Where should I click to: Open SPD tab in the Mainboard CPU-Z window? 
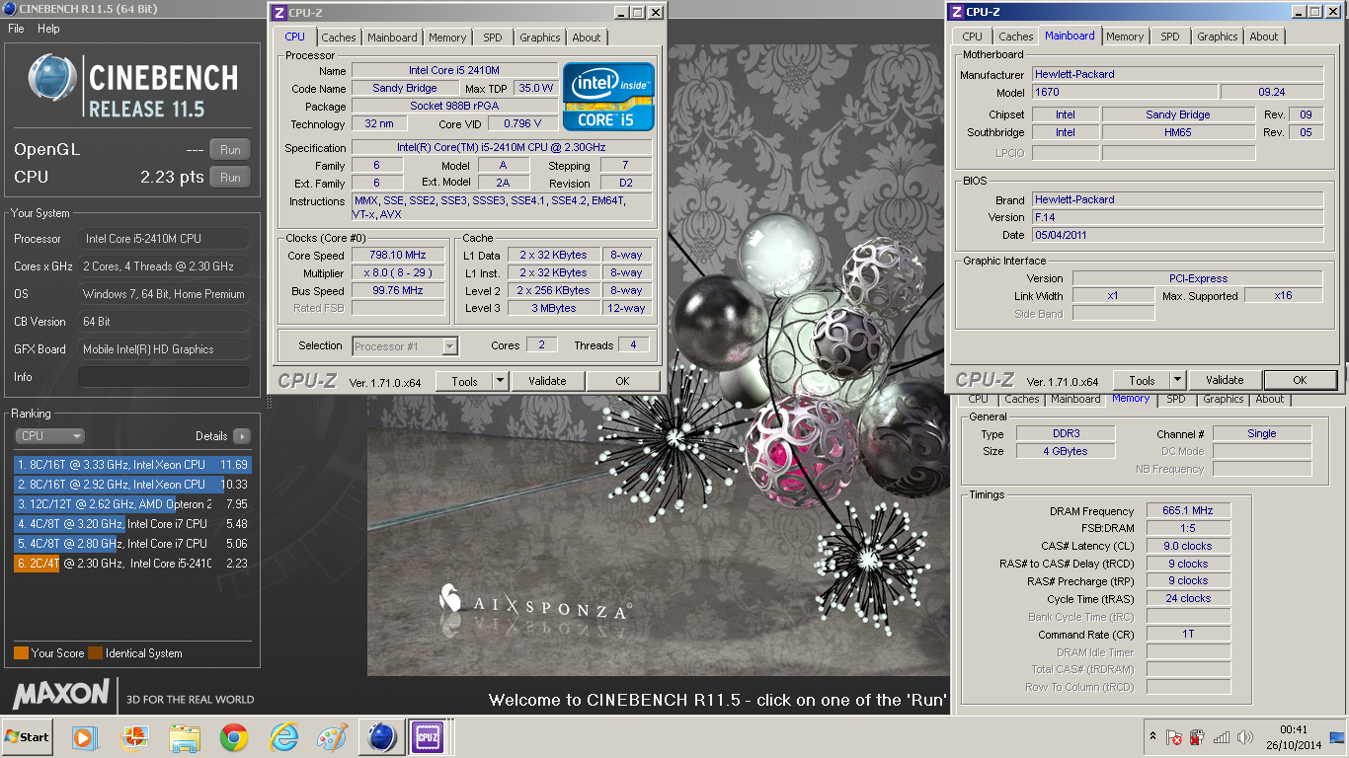1170,37
